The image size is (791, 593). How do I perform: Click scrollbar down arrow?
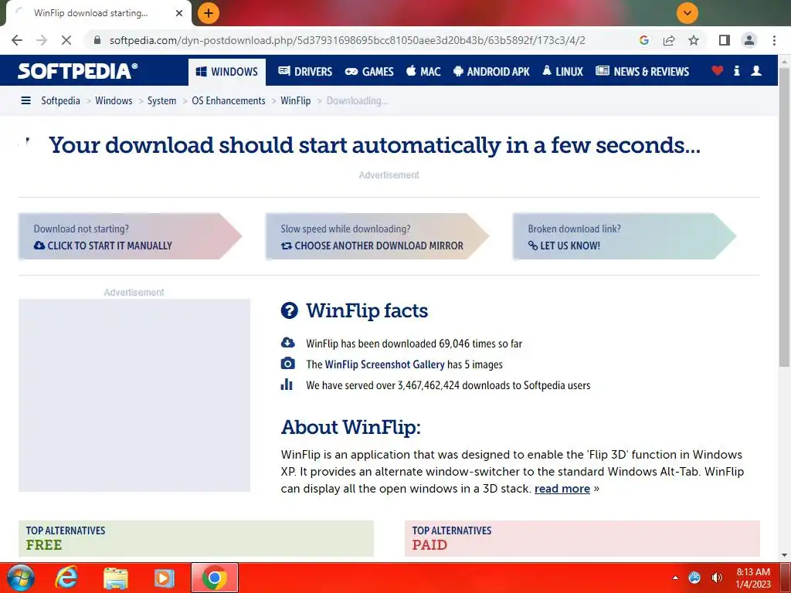tap(784, 555)
